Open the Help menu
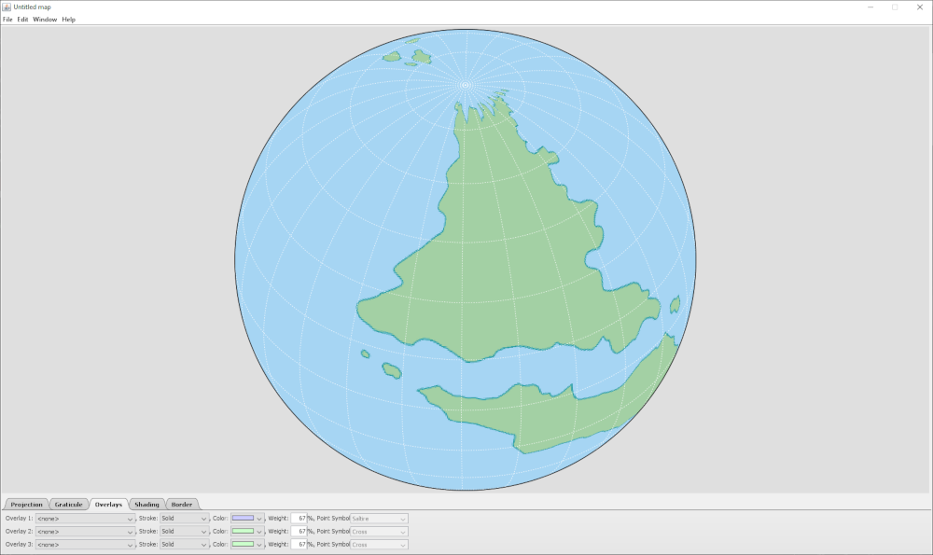Viewport: 933px width, 555px height. [69, 20]
